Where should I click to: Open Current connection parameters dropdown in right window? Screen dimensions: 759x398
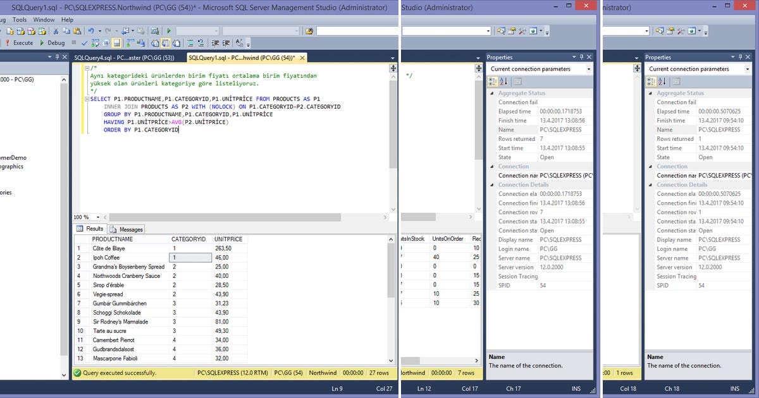coord(748,69)
